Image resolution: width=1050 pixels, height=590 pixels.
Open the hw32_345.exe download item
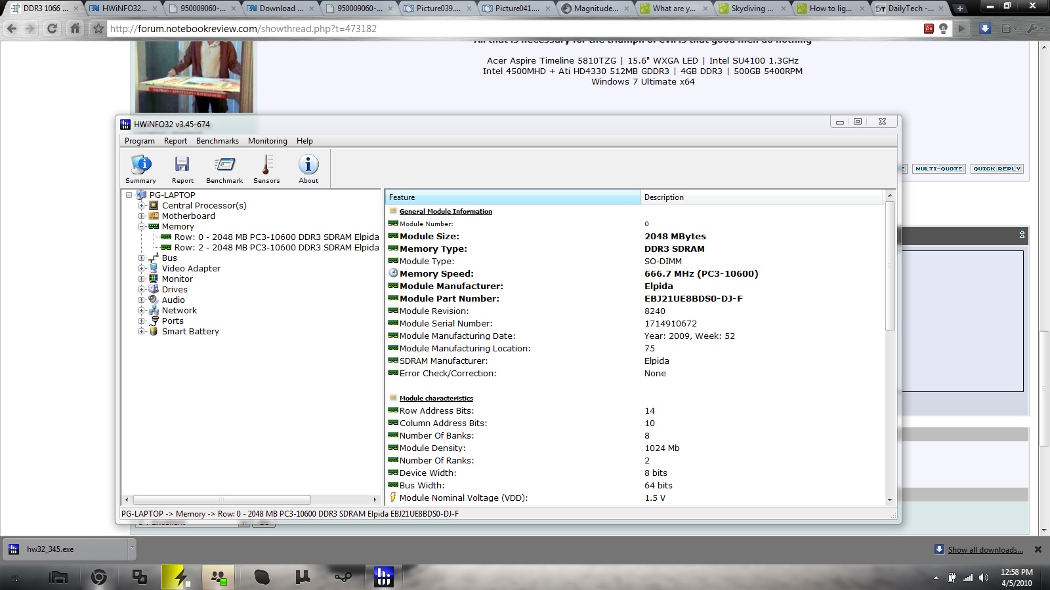[x=66, y=549]
